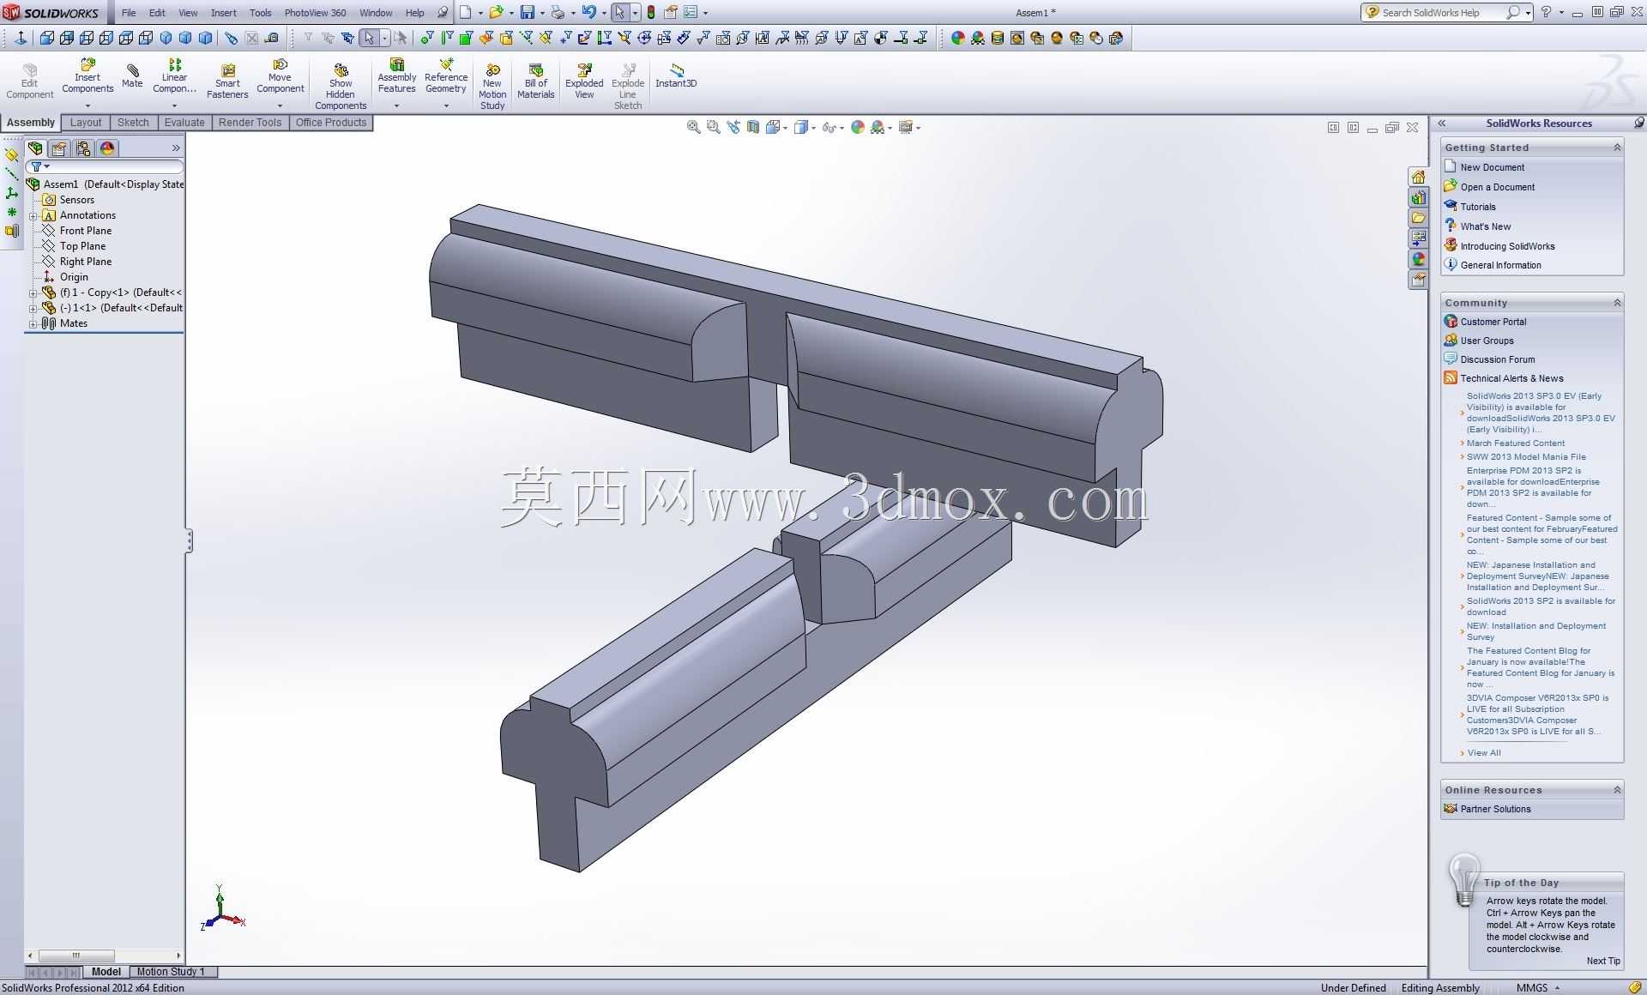Collapse the Getting Started section
The width and height of the screenshot is (1647, 995).
(x=1617, y=148)
